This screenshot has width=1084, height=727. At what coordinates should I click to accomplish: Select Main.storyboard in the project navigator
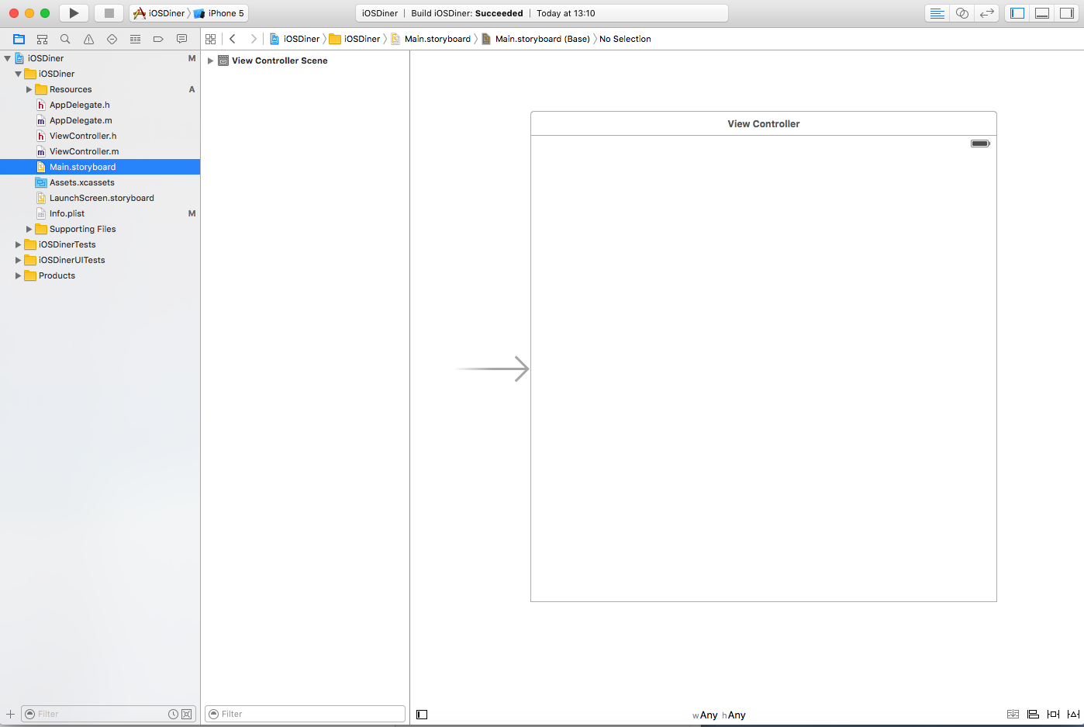pos(100,167)
